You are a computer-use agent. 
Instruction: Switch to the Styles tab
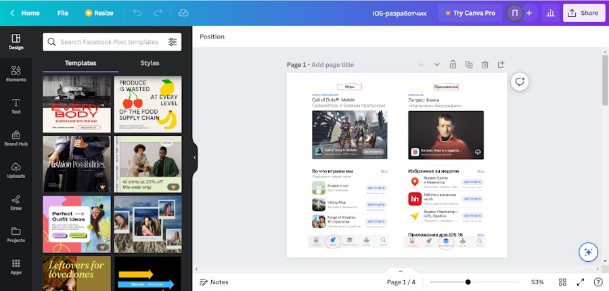(150, 63)
